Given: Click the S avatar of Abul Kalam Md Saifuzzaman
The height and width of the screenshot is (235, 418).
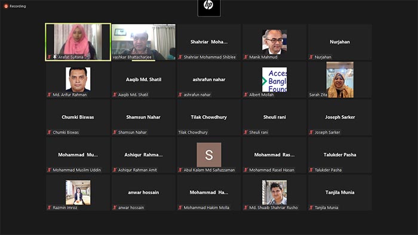Looking at the screenshot, I should click(x=209, y=154).
